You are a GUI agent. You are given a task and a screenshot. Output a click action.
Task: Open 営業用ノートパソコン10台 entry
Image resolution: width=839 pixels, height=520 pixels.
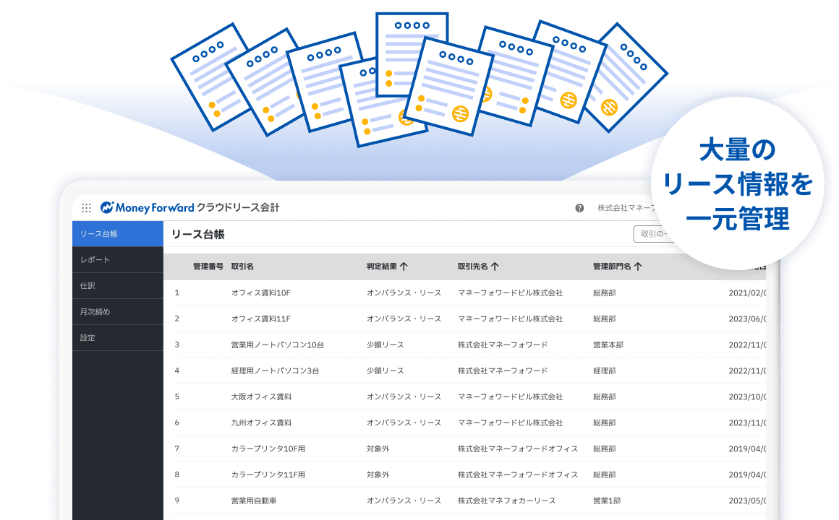point(277,344)
